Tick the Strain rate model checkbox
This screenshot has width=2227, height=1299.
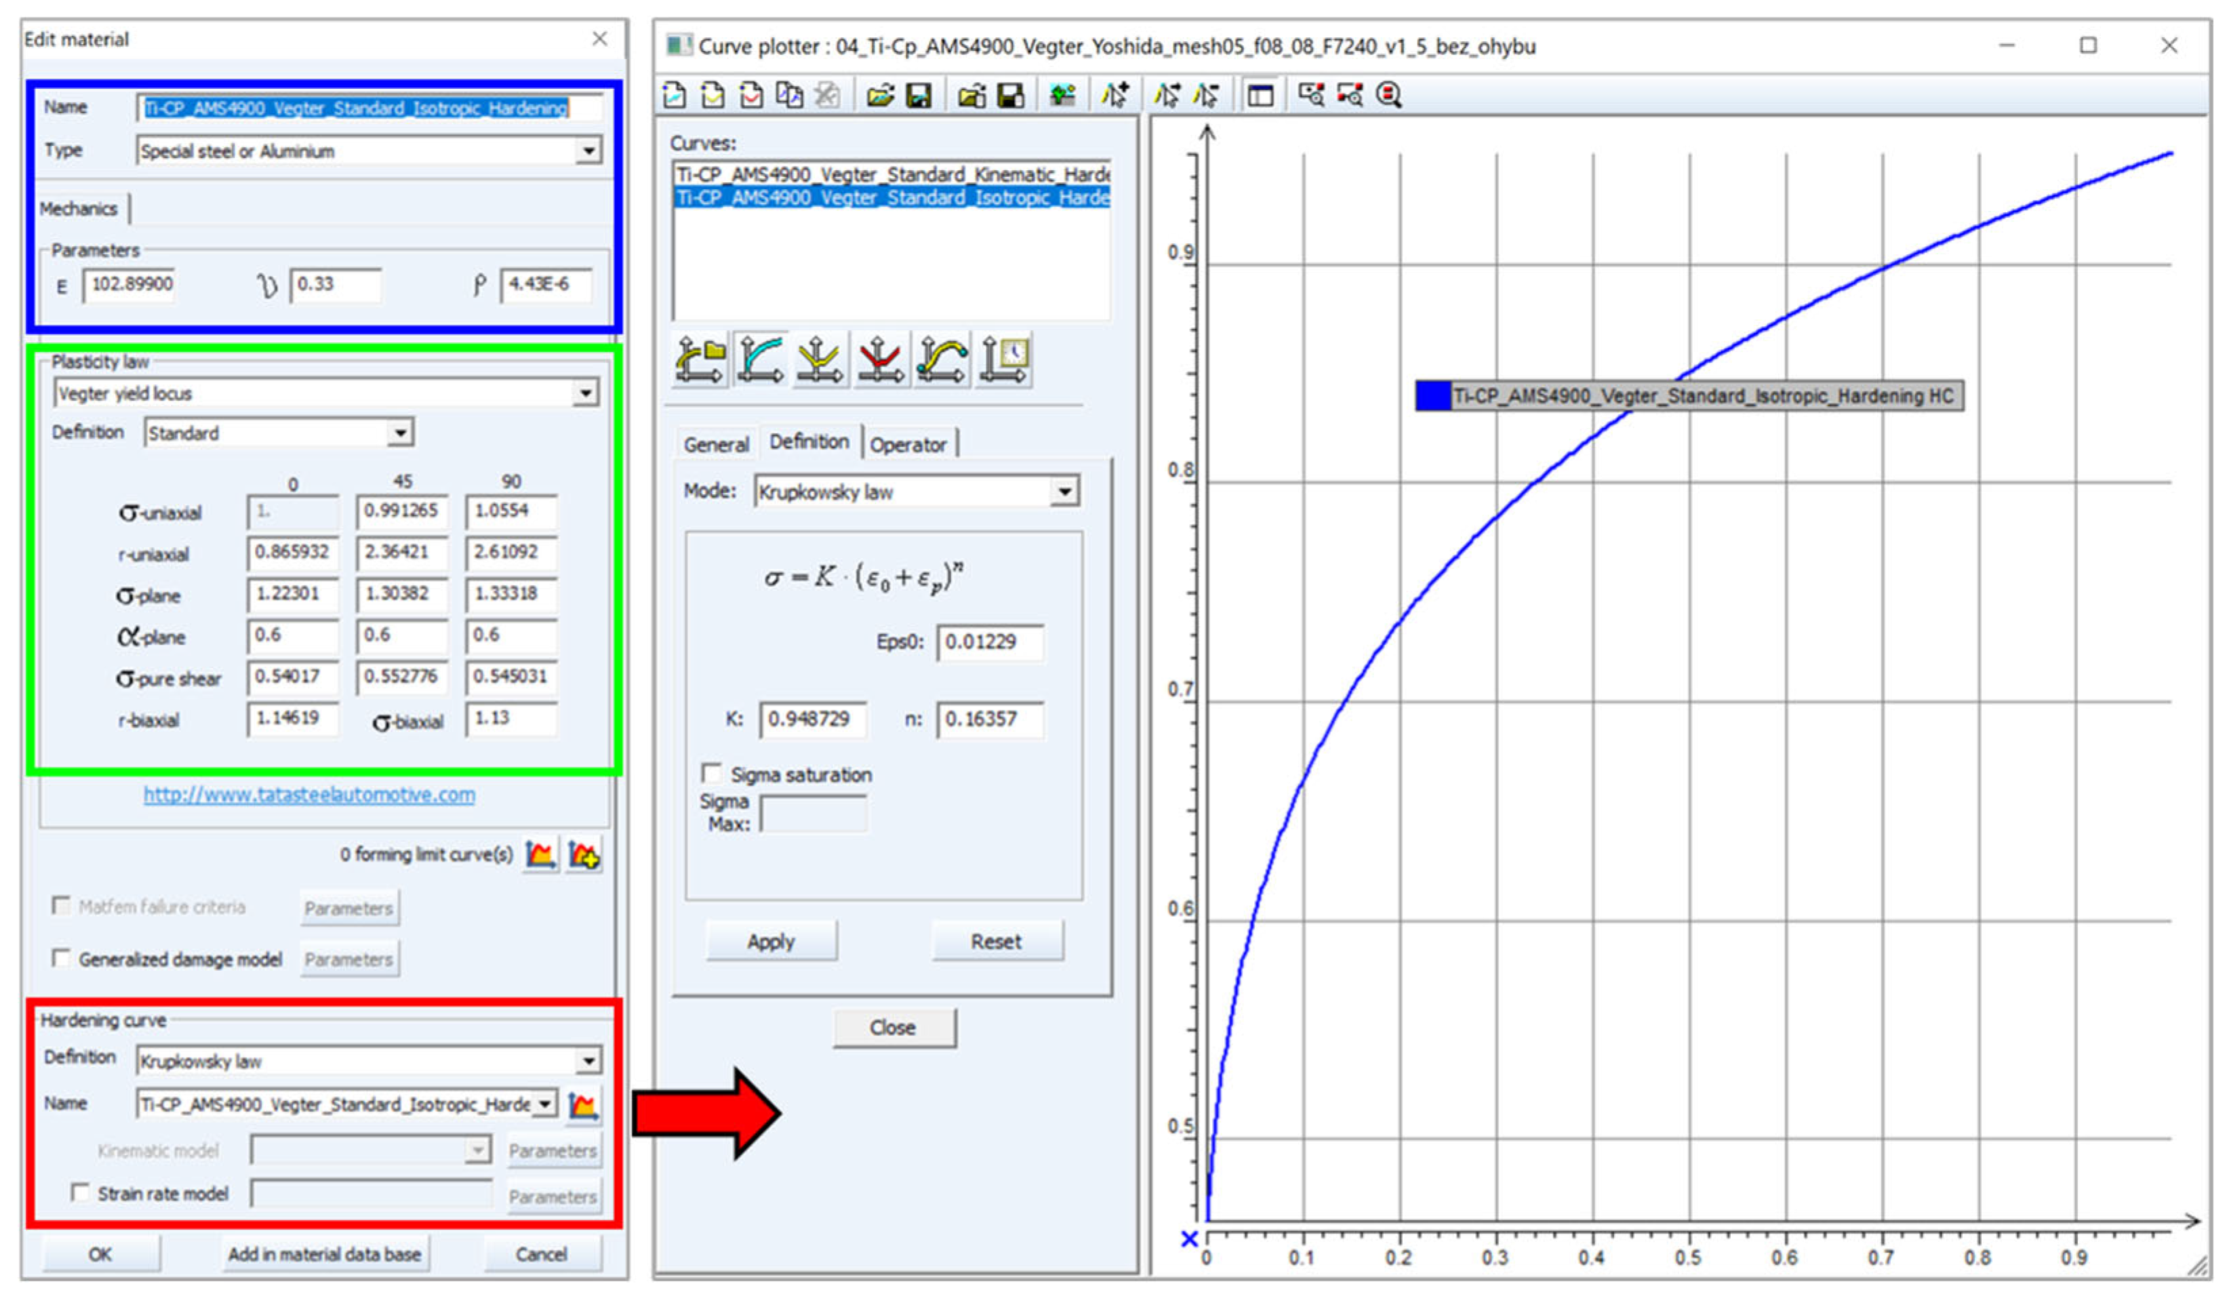coord(81,1194)
